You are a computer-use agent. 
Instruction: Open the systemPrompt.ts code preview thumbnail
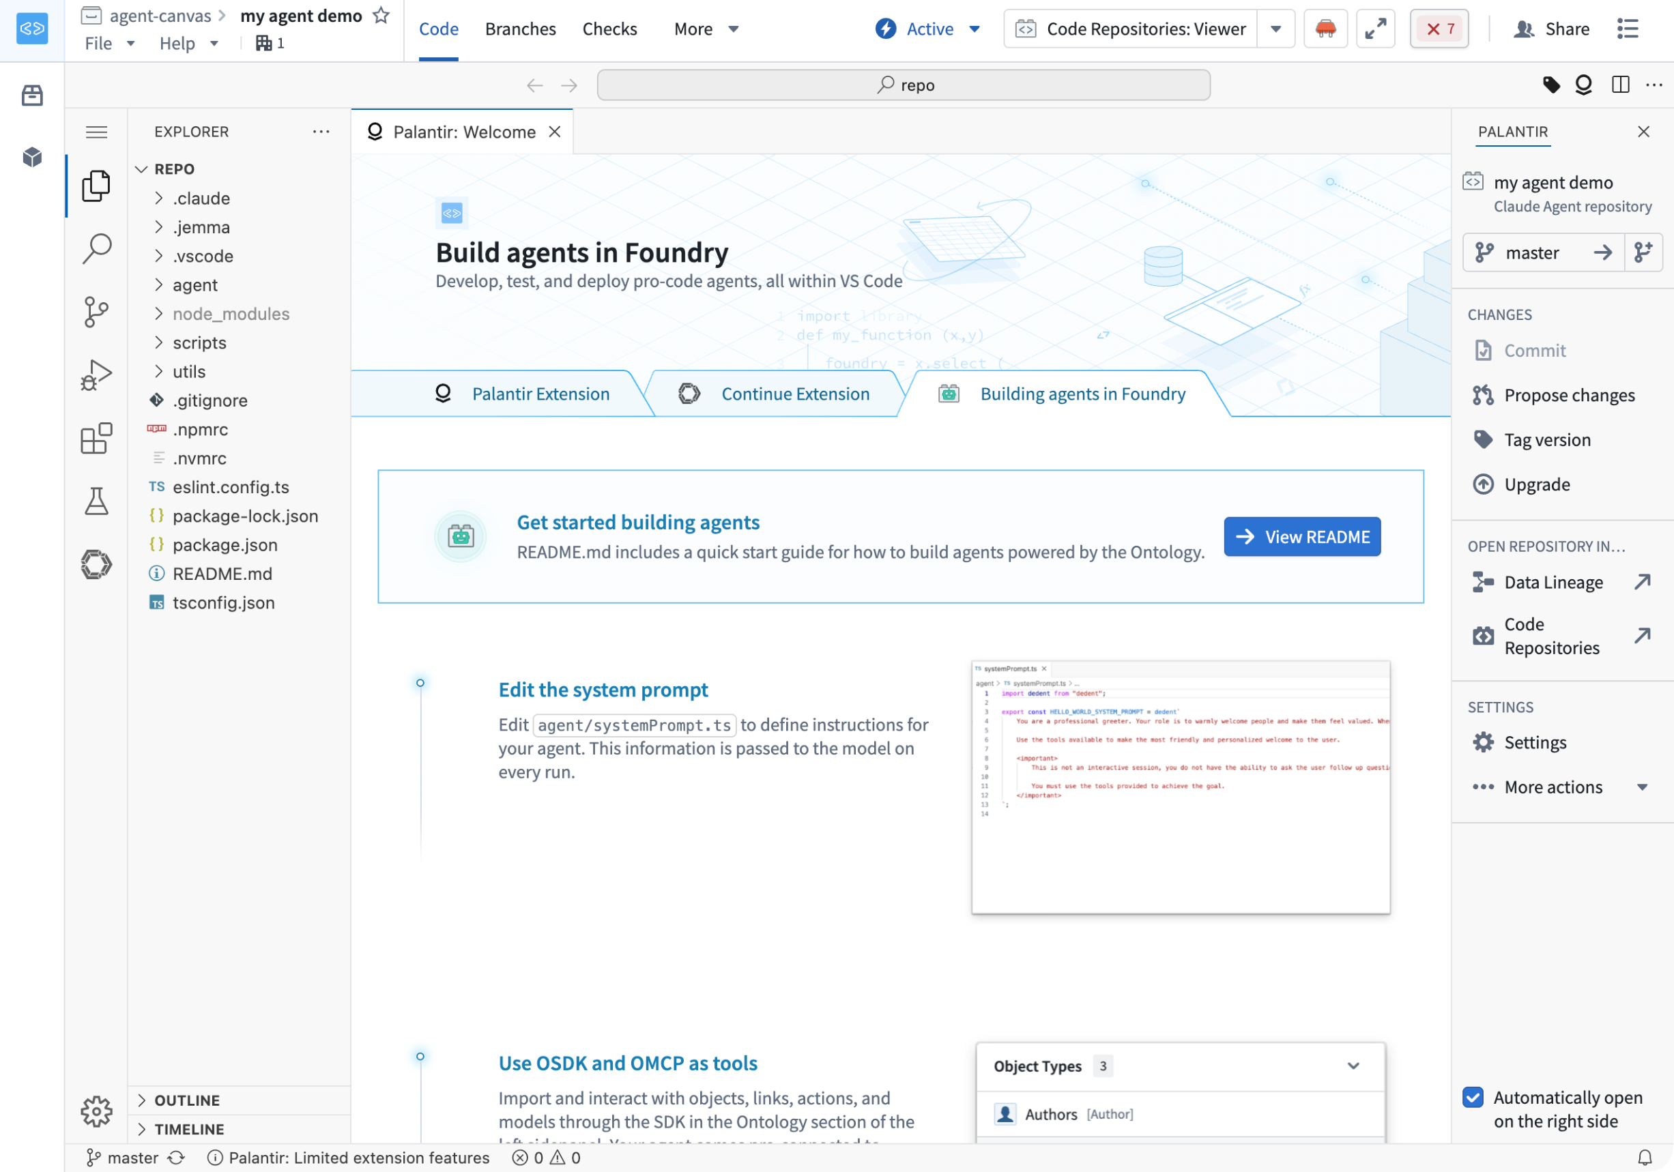(1181, 787)
